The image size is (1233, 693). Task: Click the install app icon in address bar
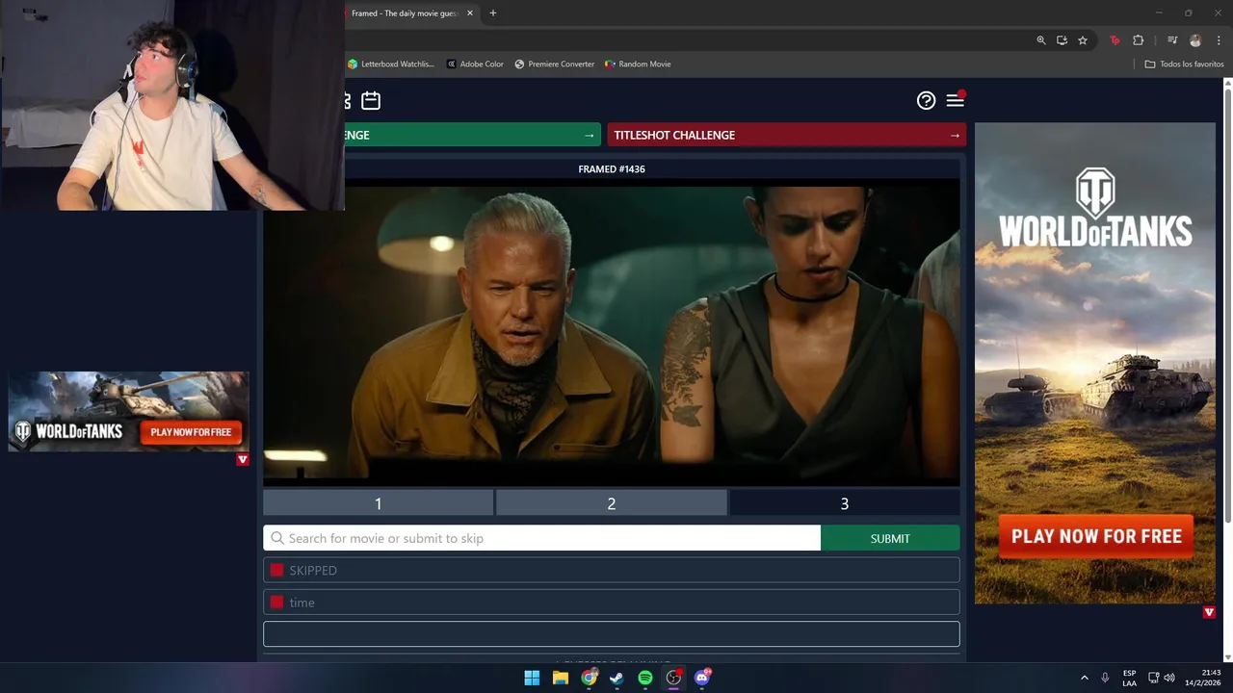1062,40
